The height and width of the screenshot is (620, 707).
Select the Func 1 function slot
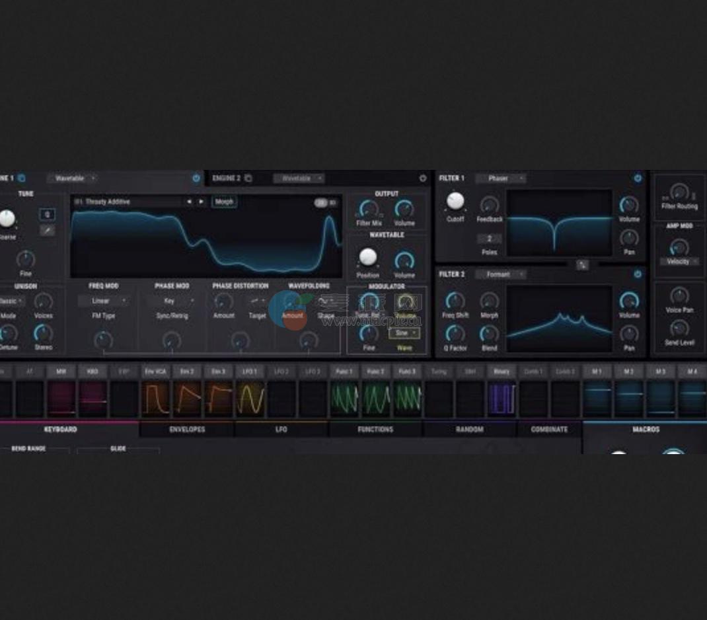(x=343, y=371)
